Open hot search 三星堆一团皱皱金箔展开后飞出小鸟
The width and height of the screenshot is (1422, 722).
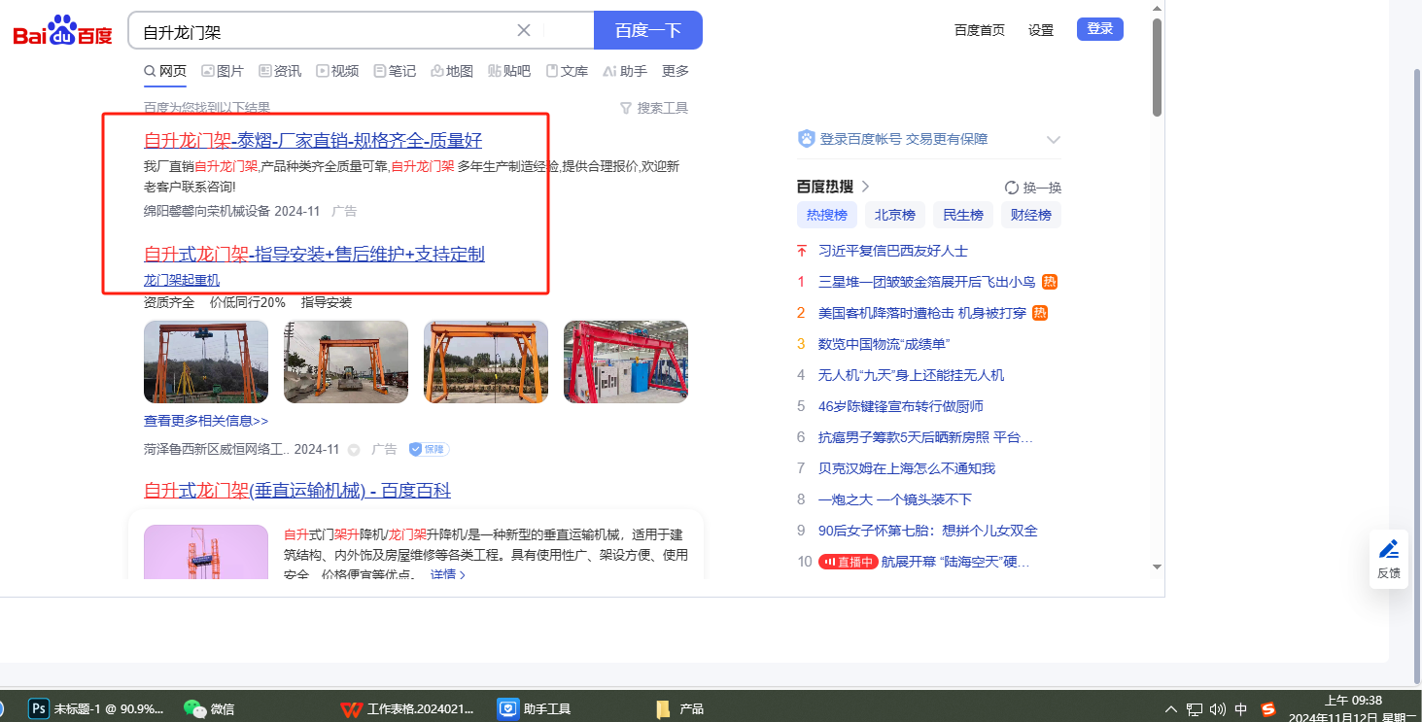point(926,282)
